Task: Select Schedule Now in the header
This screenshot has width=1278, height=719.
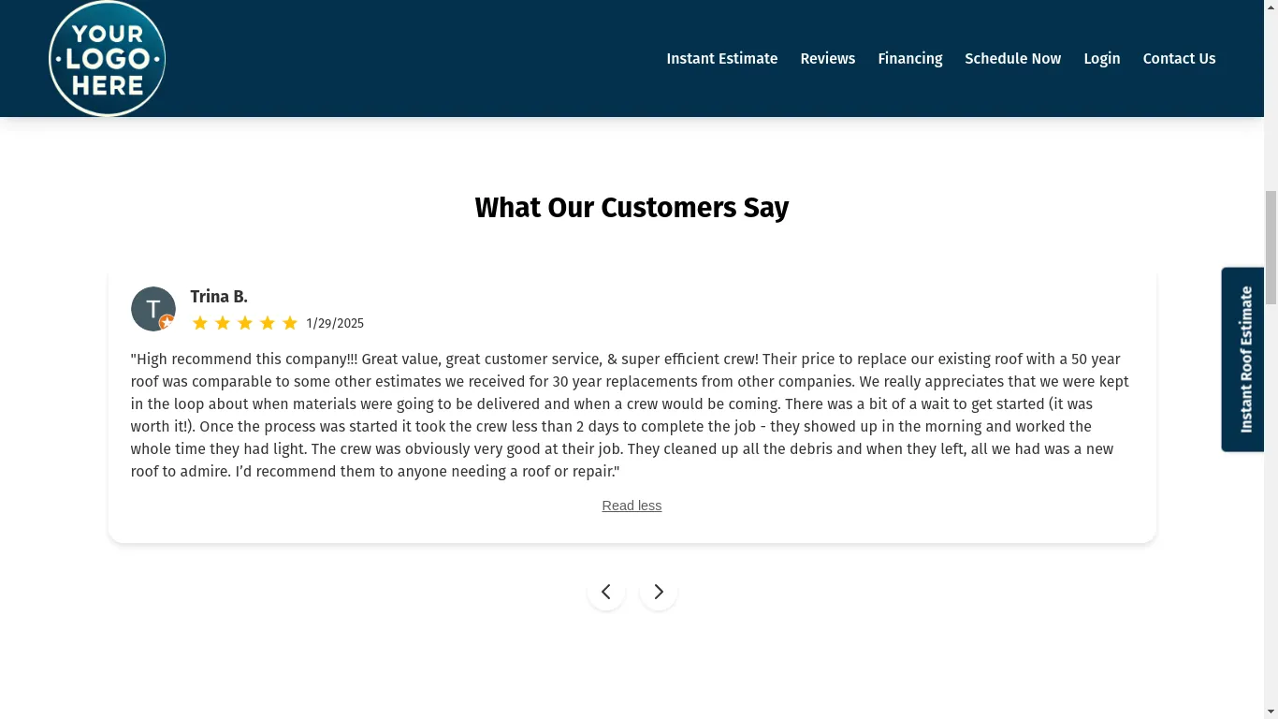Action: [1012, 59]
